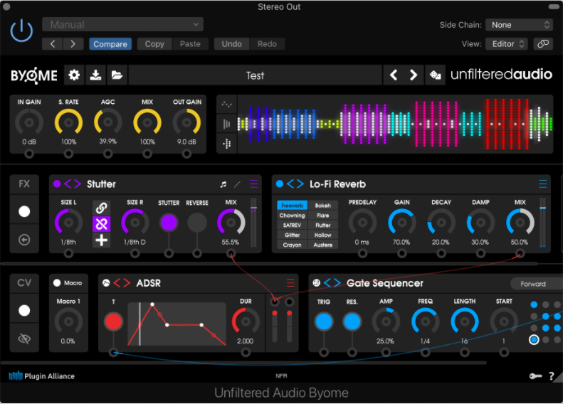Link Stutter sizes with chain icon

click(x=102, y=208)
